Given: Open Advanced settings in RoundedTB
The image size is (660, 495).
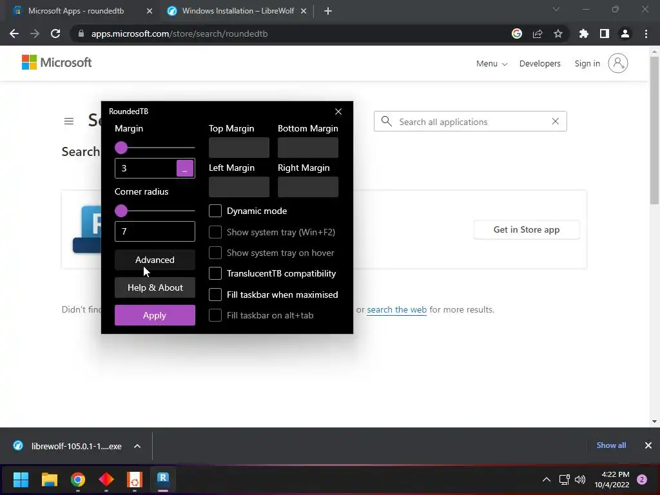Looking at the screenshot, I should (x=155, y=260).
